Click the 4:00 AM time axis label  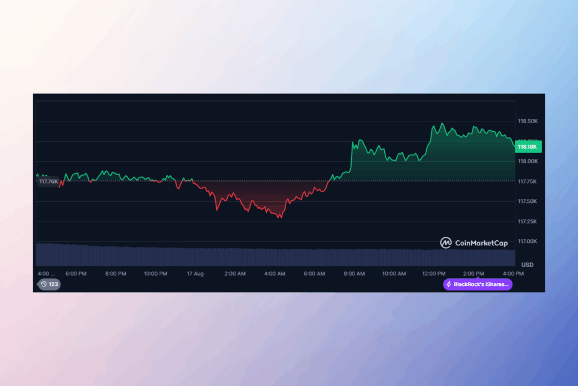[275, 274]
